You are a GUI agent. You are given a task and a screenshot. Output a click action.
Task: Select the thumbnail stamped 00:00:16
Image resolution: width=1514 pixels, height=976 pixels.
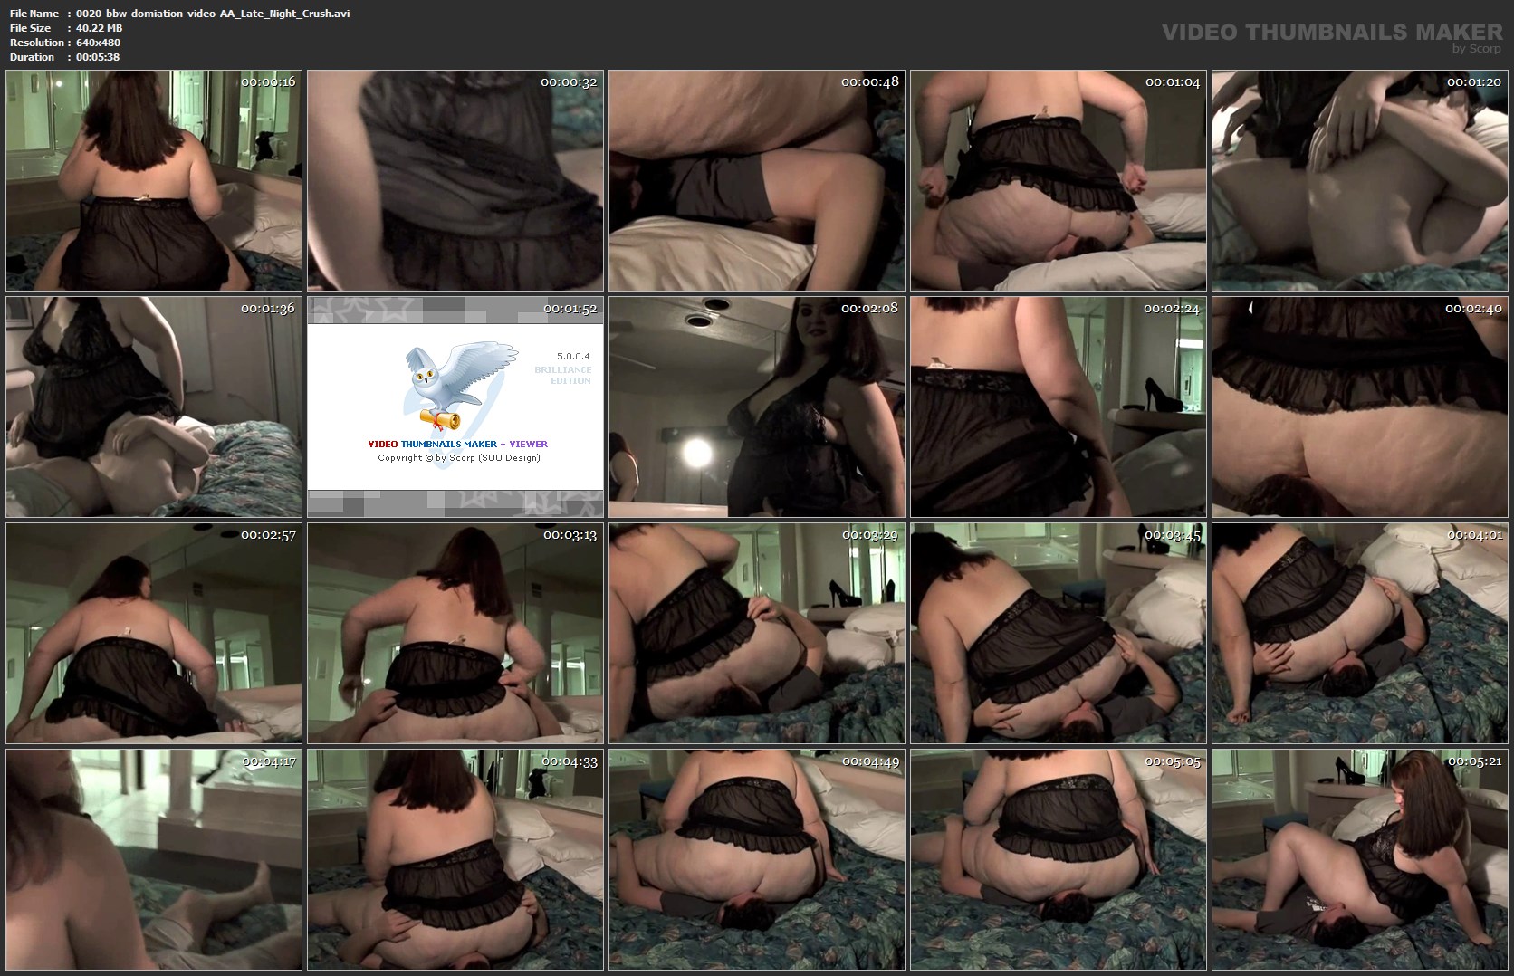pos(154,181)
